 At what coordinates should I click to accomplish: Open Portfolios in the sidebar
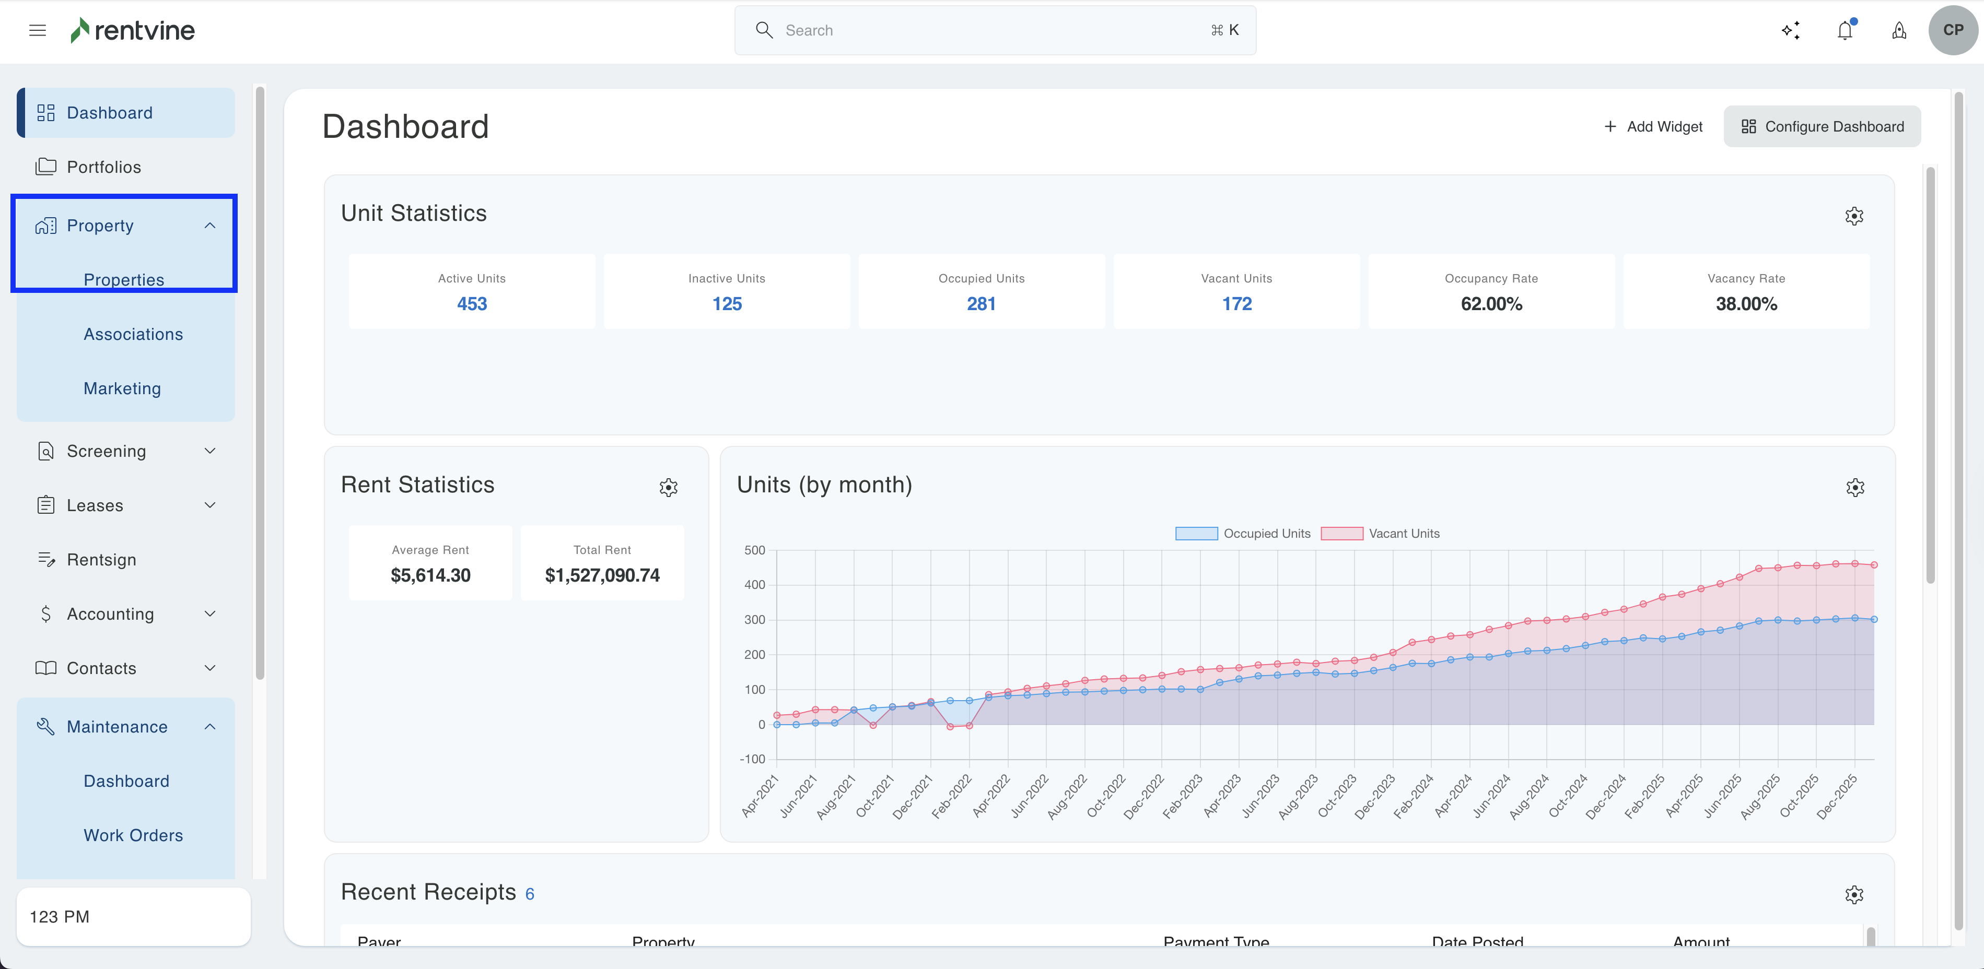tap(103, 167)
